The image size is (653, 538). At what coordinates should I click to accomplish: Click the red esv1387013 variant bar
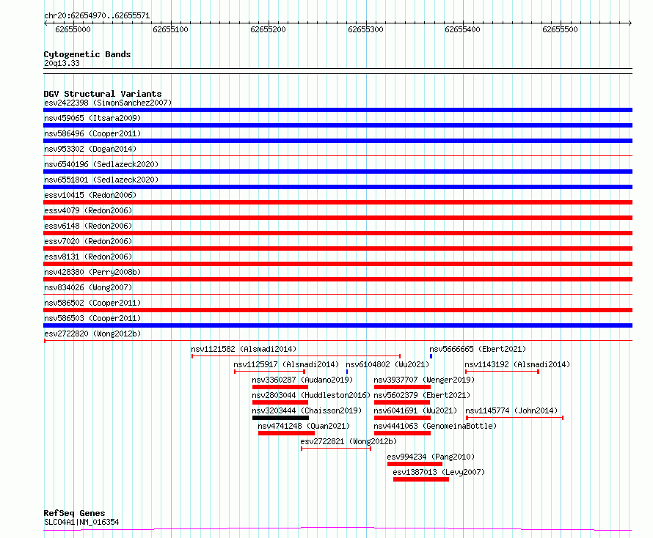click(x=421, y=479)
